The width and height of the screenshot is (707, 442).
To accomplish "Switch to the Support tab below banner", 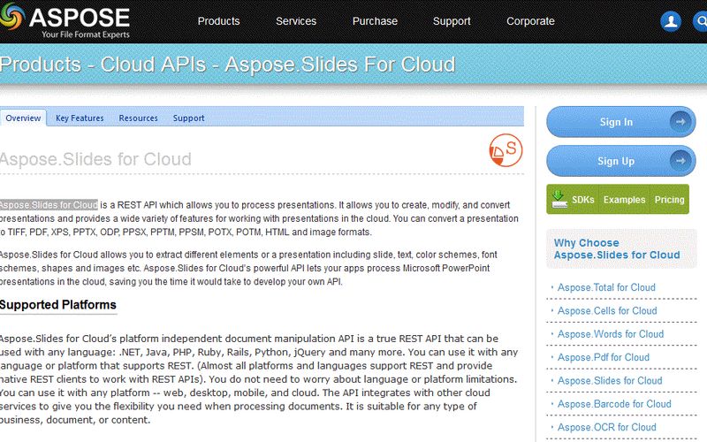I will pos(188,118).
